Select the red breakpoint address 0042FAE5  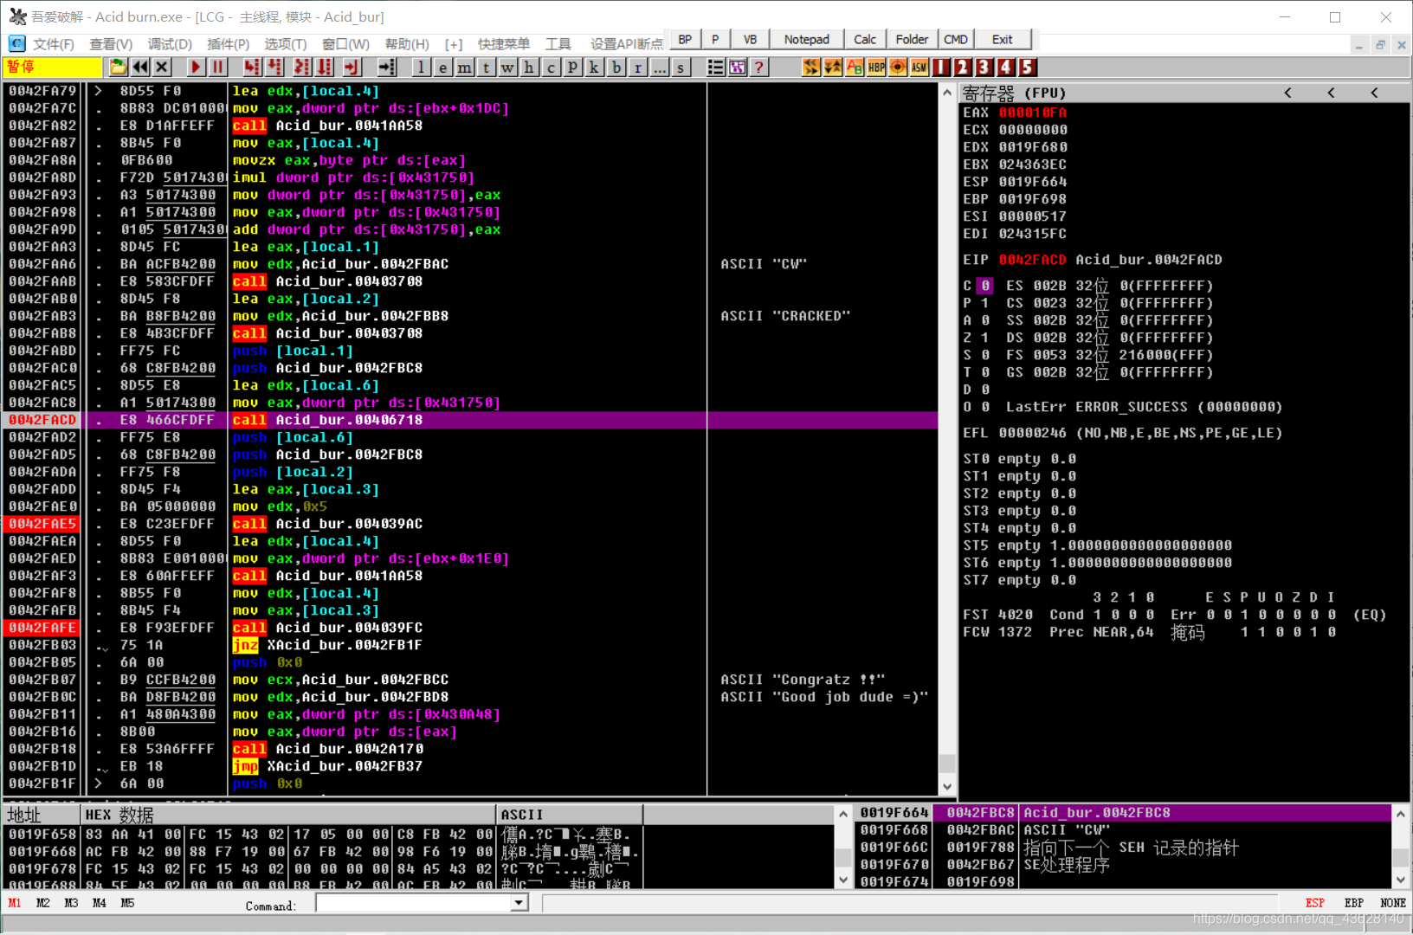point(42,524)
